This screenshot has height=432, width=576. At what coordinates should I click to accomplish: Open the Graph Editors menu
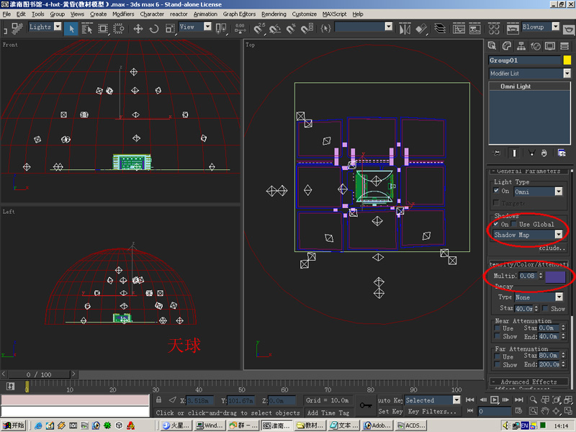pos(239,14)
